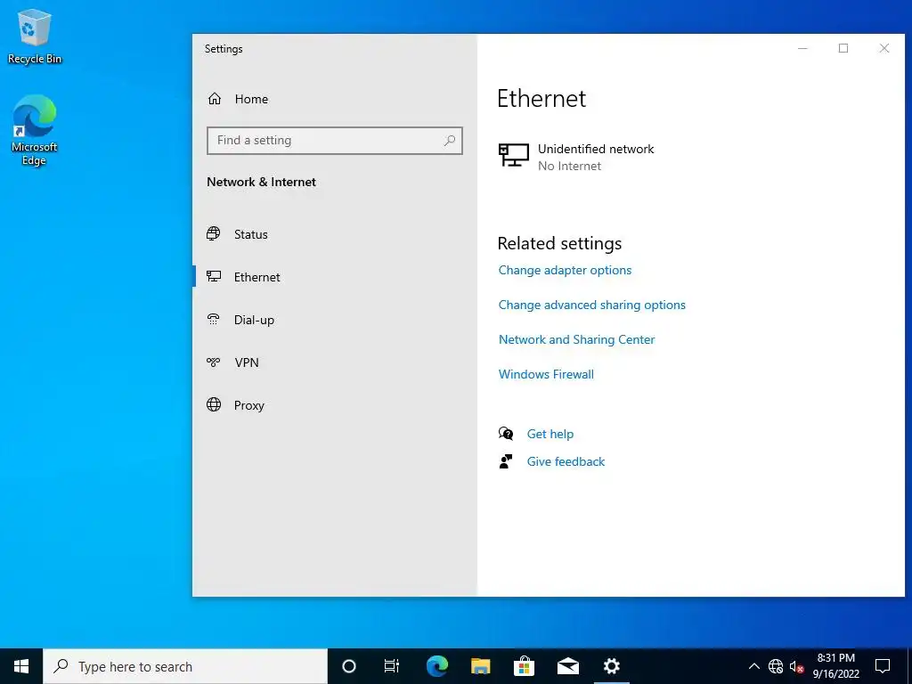This screenshot has height=684, width=912.
Task: Click the Proxy globe icon in sidebar
Action: coord(214,405)
